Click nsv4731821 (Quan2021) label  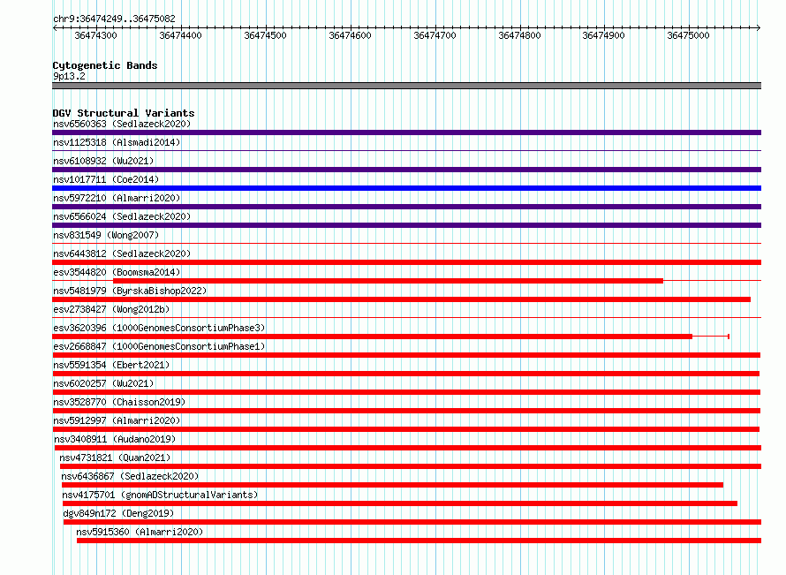115,458
